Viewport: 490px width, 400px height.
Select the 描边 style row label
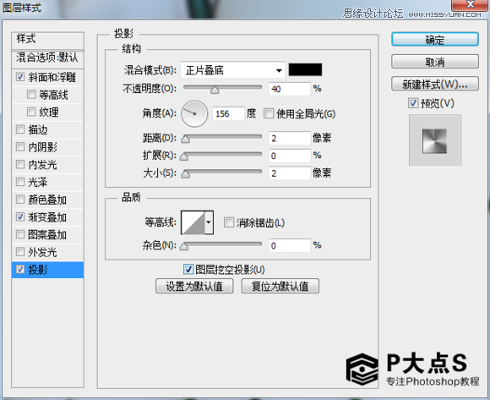tap(38, 129)
